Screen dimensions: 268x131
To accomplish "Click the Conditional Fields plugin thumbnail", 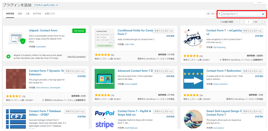I will tap(105, 39).
